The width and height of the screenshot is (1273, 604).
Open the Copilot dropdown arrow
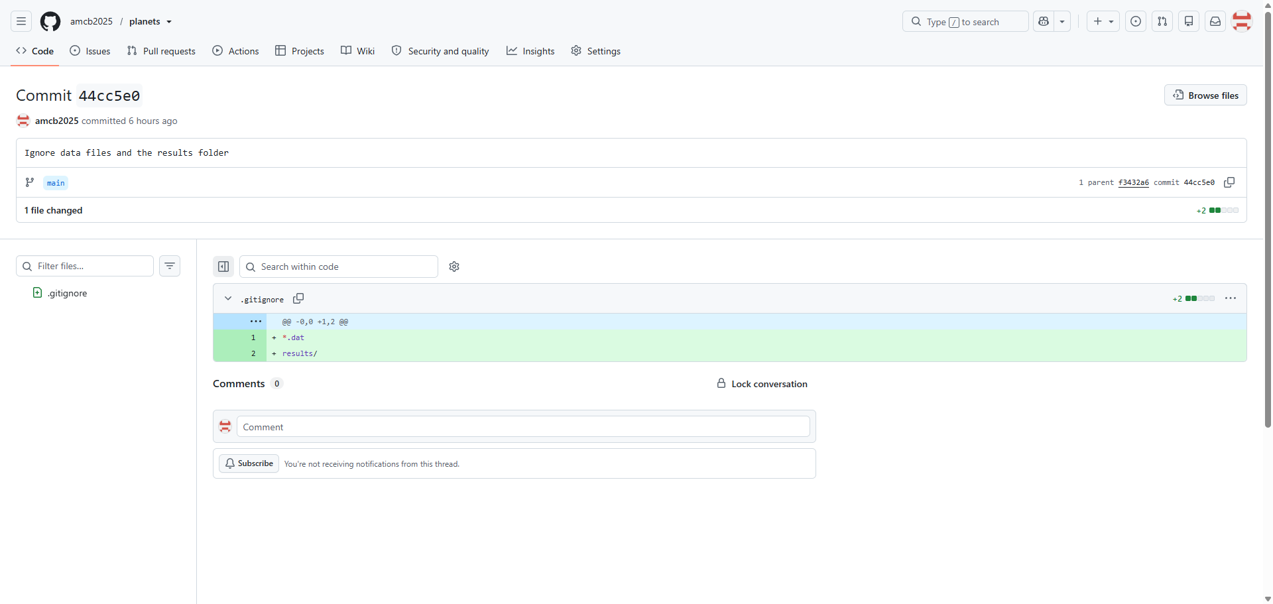click(x=1062, y=21)
